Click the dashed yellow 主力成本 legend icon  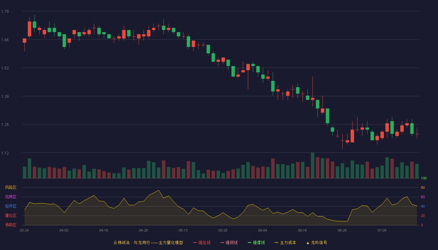277,242
